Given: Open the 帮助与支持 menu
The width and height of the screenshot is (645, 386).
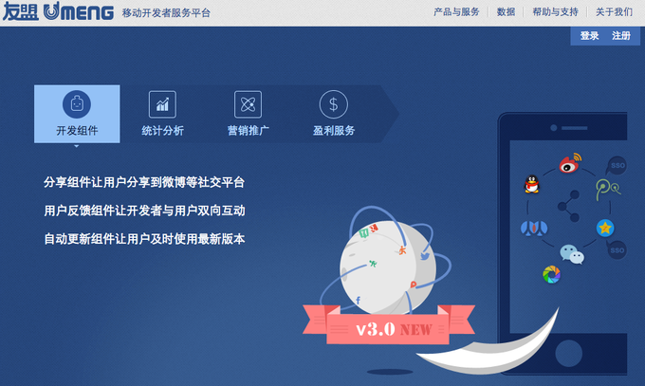Looking at the screenshot, I should pyautogui.click(x=555, y=12).
